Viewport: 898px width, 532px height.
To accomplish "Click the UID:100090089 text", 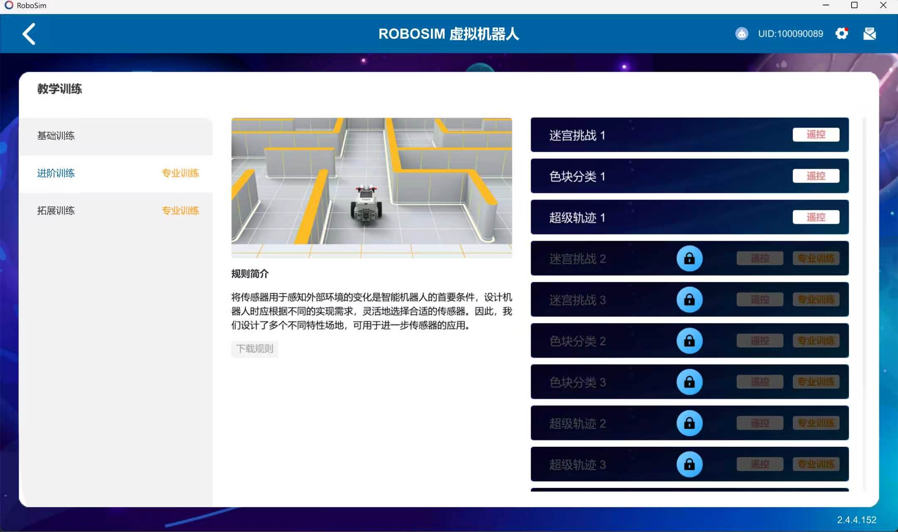I will (790, 34).
